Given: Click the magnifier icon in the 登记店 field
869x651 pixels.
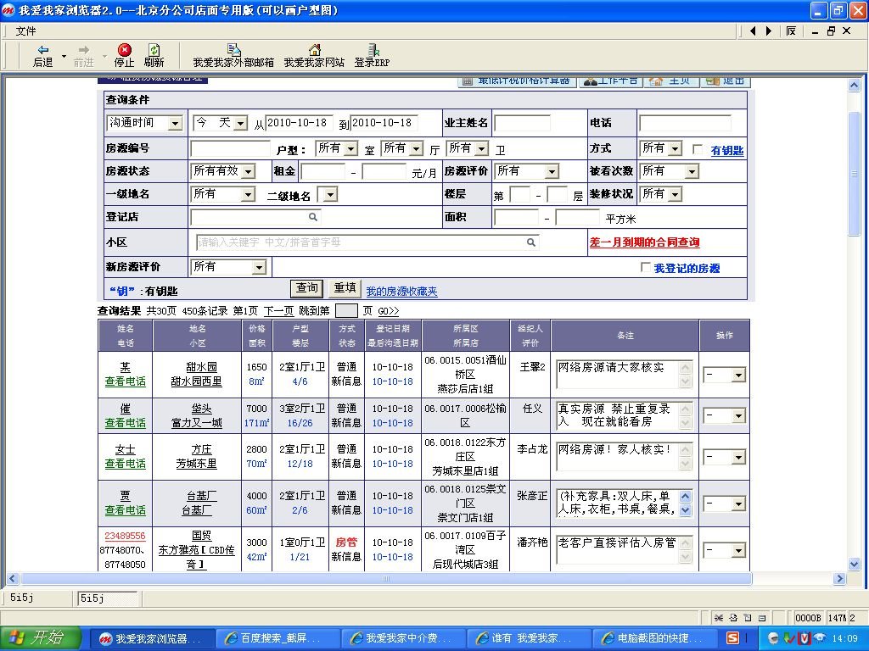Looking at the screenshot, I should (x=314, y=217).
